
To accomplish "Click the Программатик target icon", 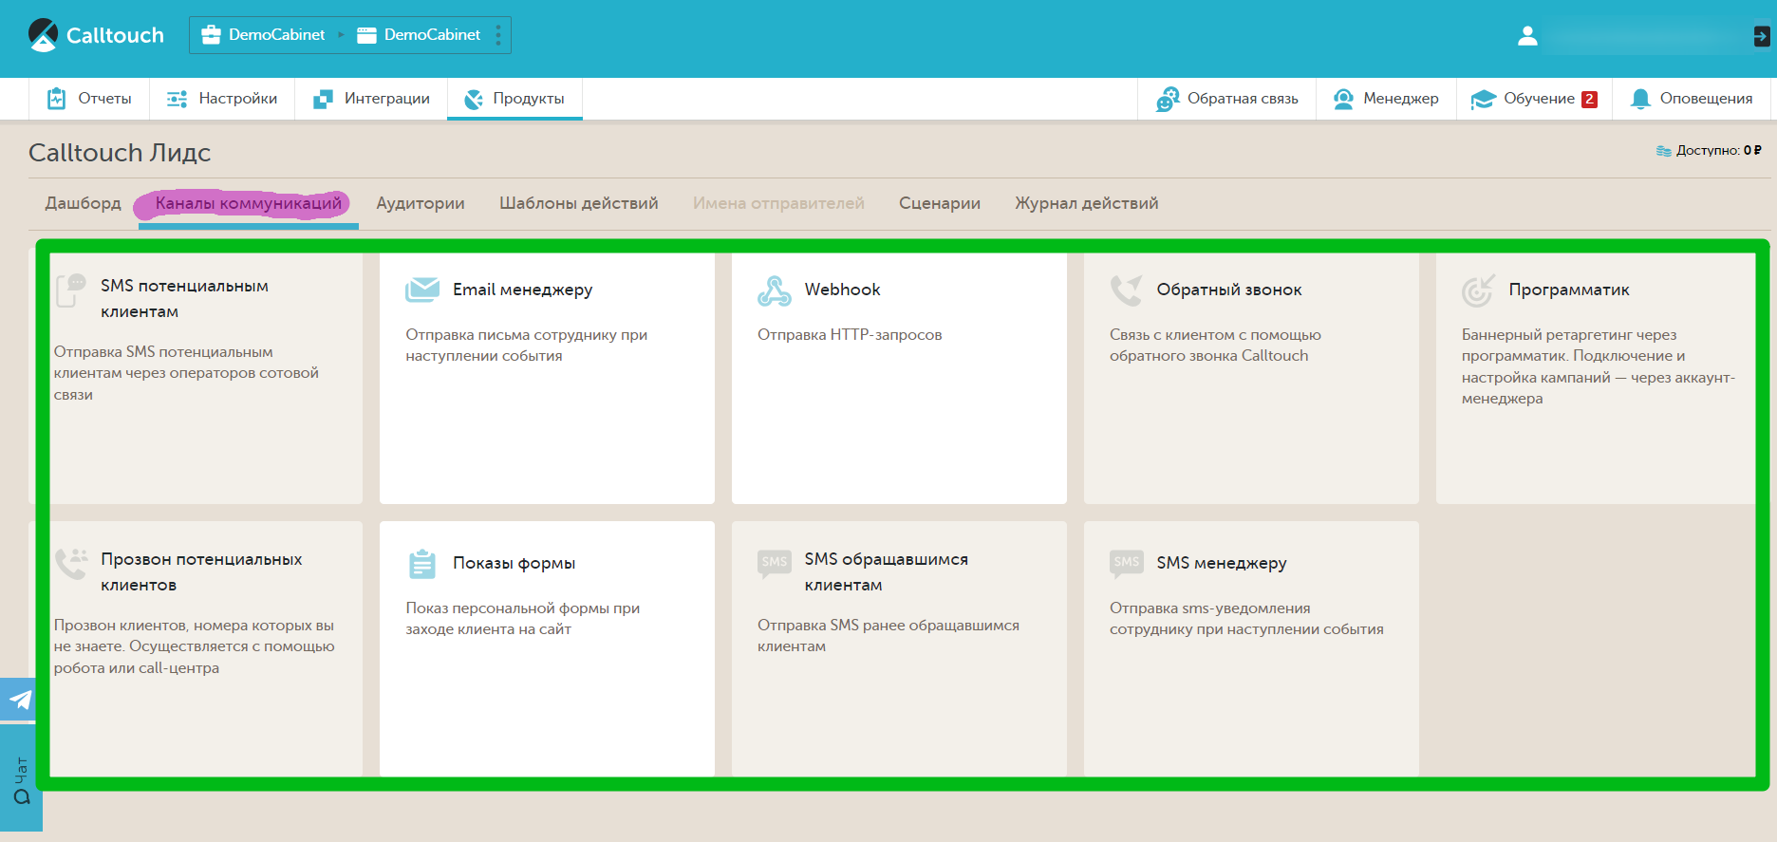I will click(1479, 290).
